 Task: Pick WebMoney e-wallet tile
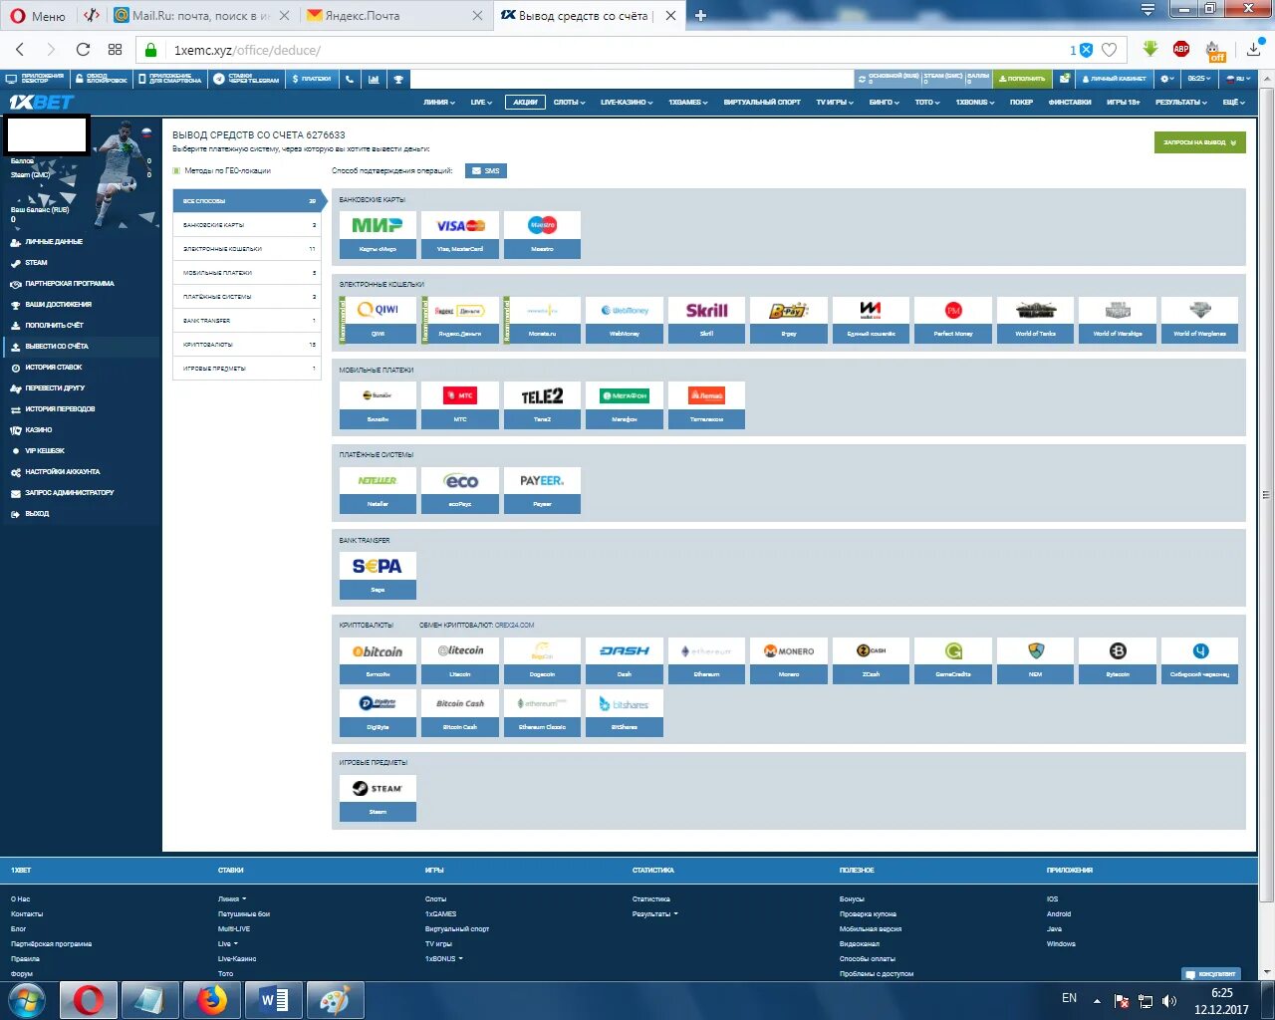(x=625, y=320)
